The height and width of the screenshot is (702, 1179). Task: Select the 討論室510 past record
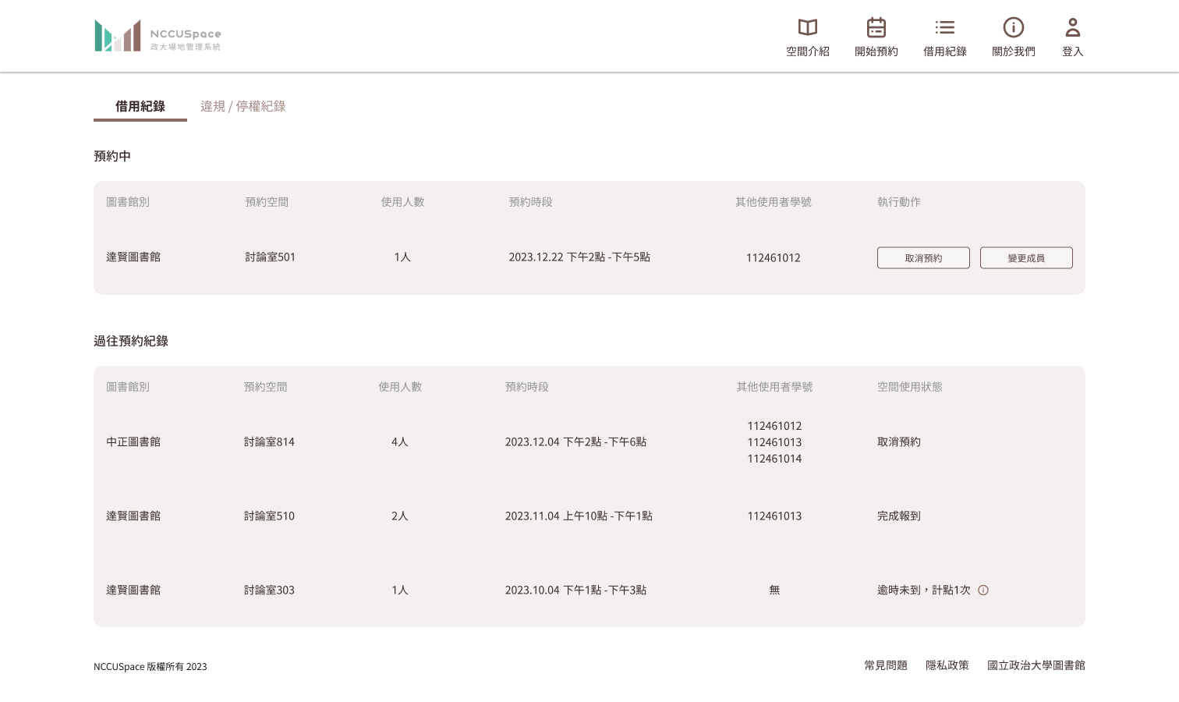pyautogui.click(x=269, y=516)
